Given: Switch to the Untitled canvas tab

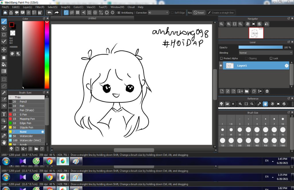Looking at the screenshot, I should (x=92, y=18).
